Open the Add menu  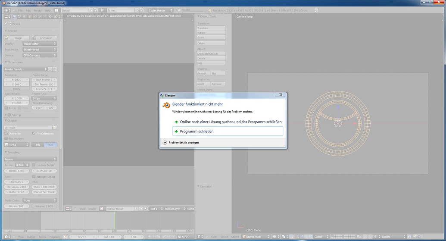tap(28, 10)
